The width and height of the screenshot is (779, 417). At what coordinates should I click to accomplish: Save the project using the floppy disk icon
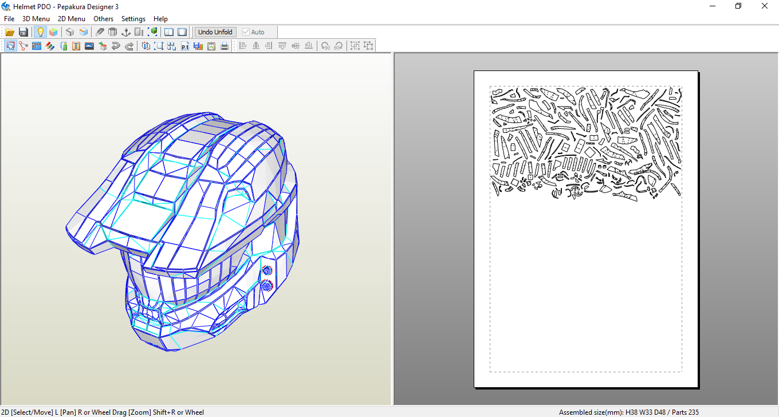23,32
